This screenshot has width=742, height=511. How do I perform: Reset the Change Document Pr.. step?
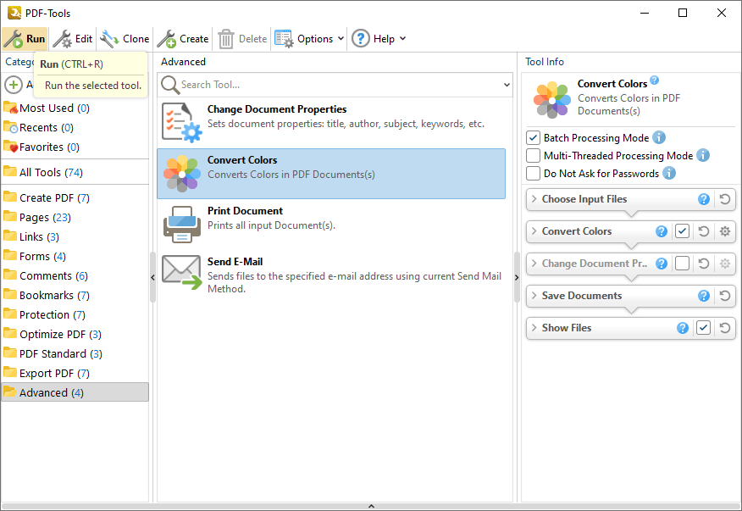(704, 264)
